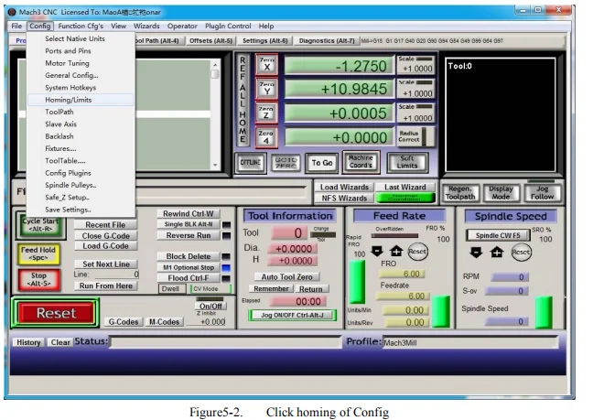Open Ports and Pins configuration
This screenshot has width=593, height=420.
[81, 51]
